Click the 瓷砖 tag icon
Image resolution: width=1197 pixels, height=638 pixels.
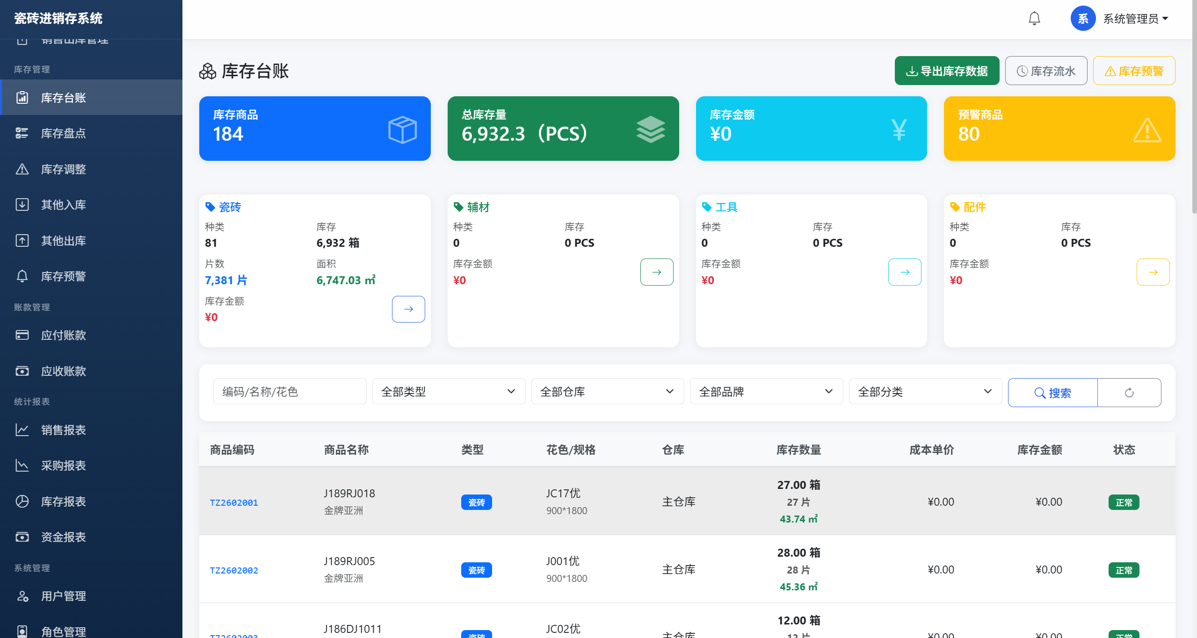click(x=210, y=207)
